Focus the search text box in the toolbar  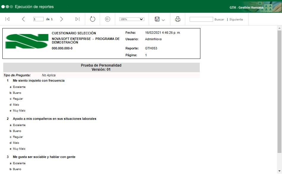(x=201, y=19)
